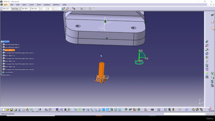The height and width of the screenshot is (121, 215).
Task: Open the No Opacity dropdown
Action: tap(16, 9)
